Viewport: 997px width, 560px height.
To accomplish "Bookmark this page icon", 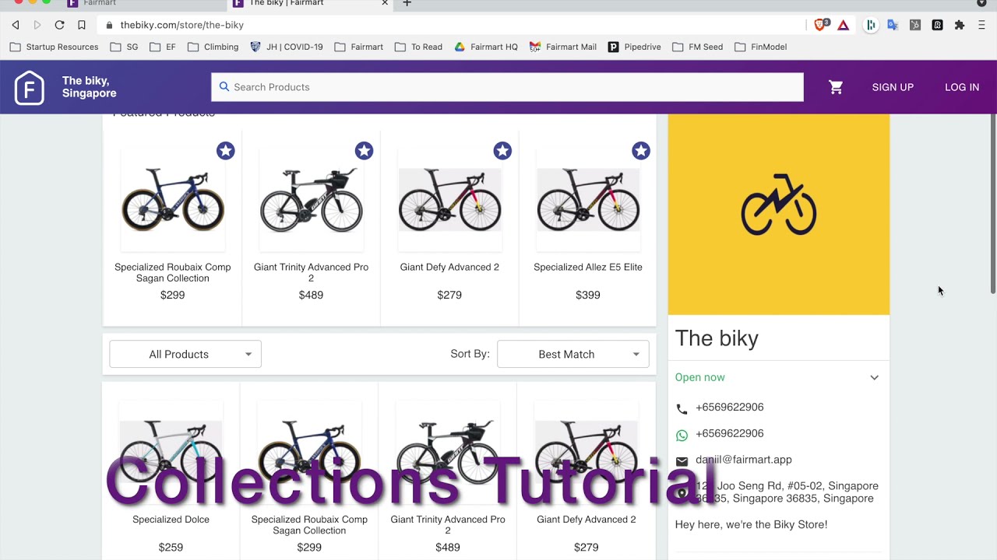I will pyautogui.click(x=82, y=25).
